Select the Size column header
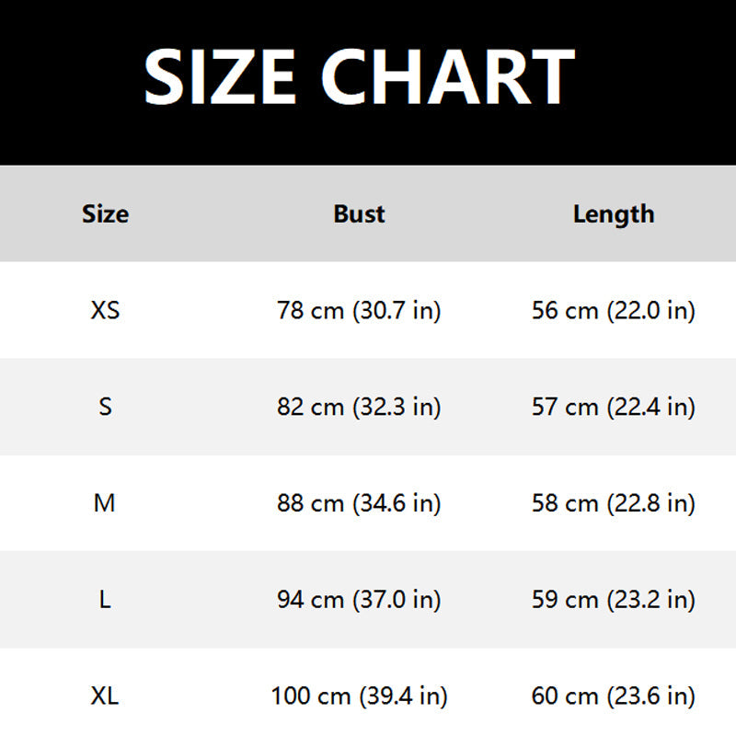 tap(105, 214)
